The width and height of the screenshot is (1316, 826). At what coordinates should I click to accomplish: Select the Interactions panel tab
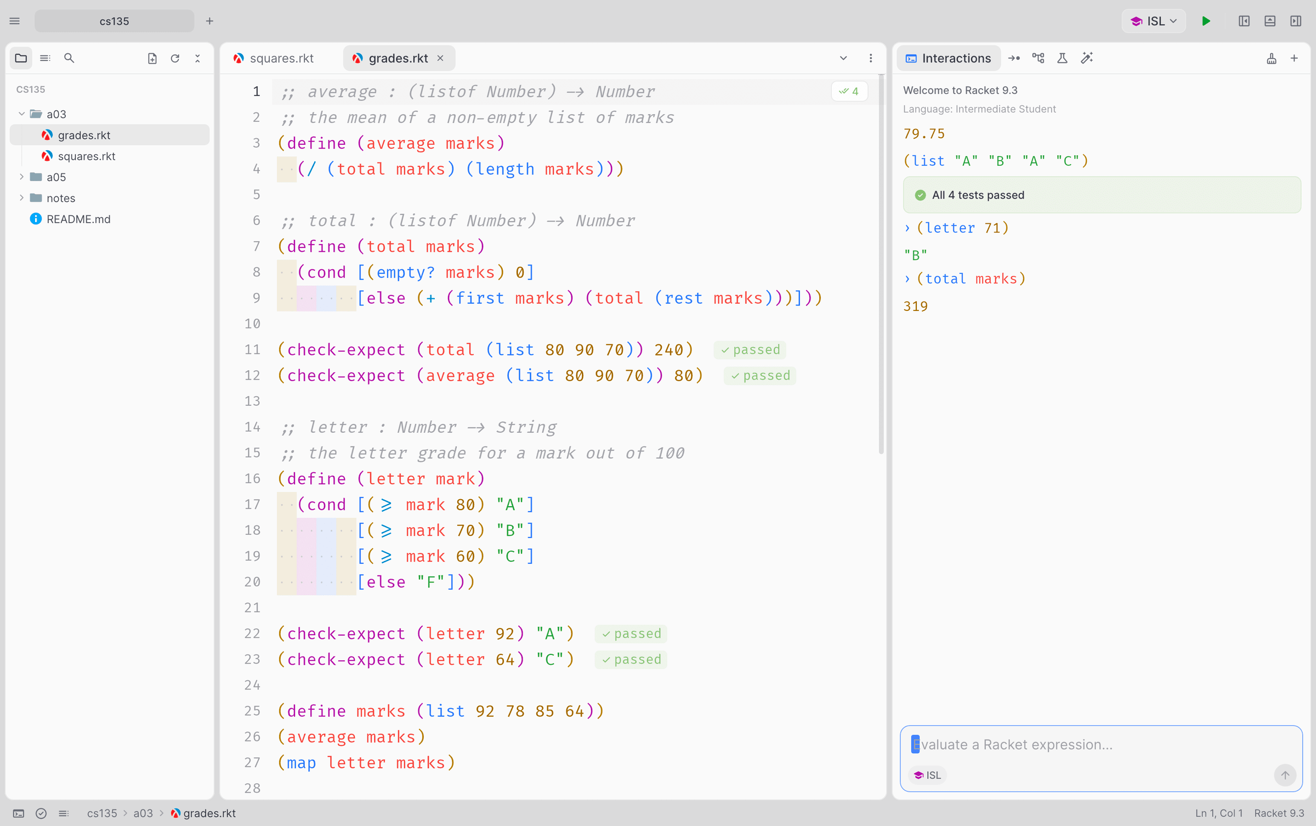(x=949, y=58)
